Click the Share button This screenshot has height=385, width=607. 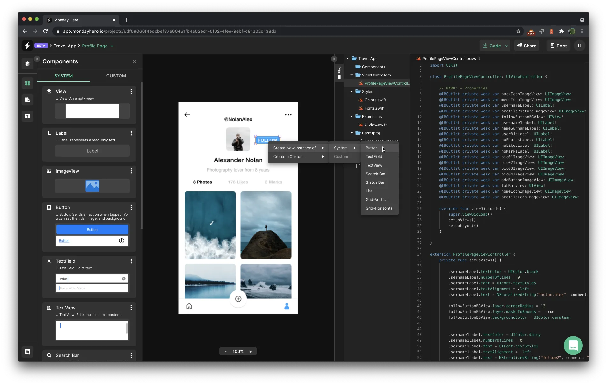(x=526, y=46)
